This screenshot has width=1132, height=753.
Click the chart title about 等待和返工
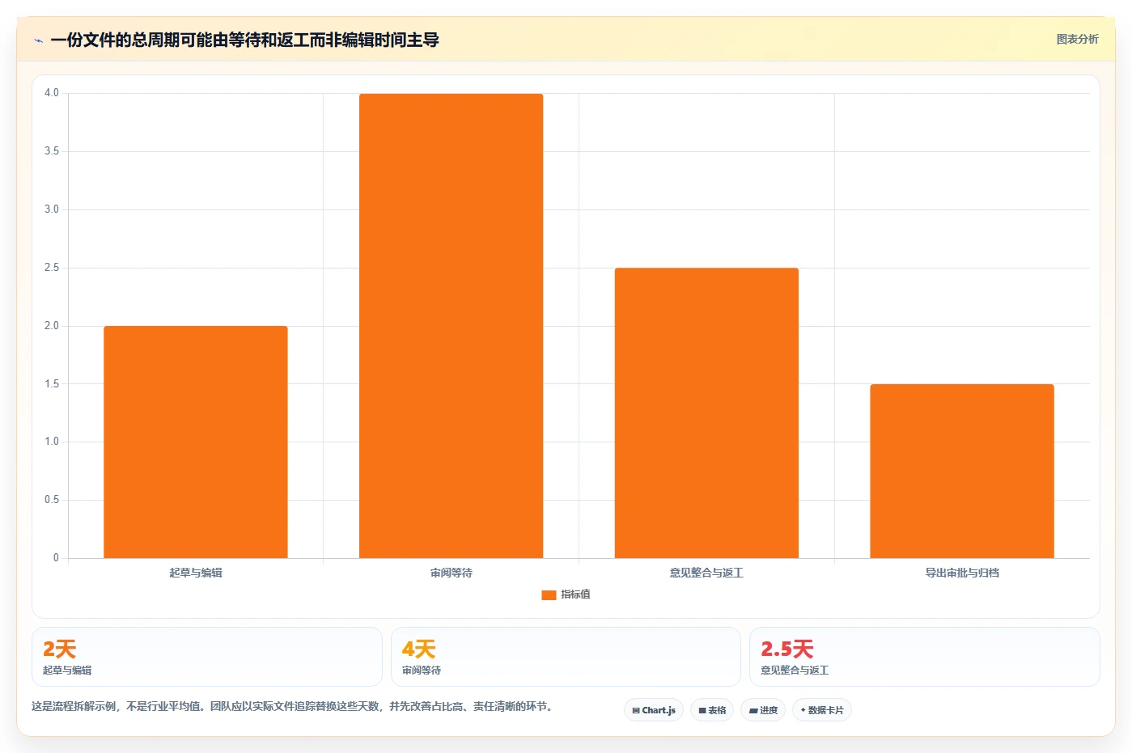click(x=244, y=40)
